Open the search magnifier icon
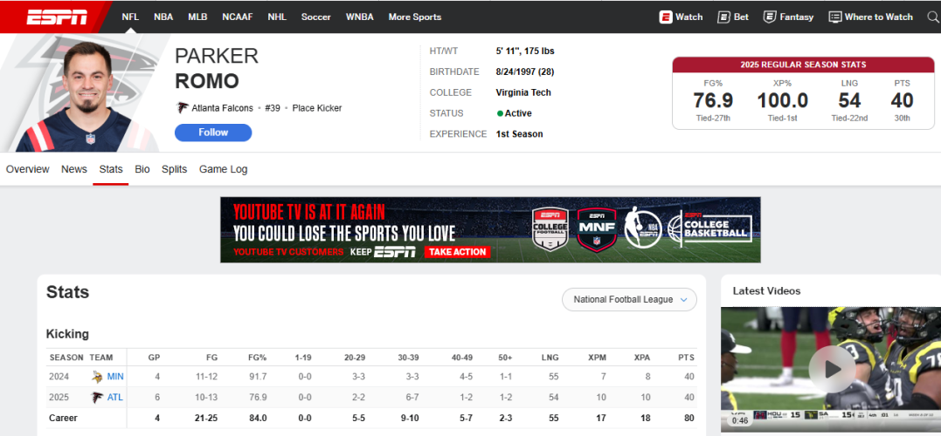 point(932,17)
